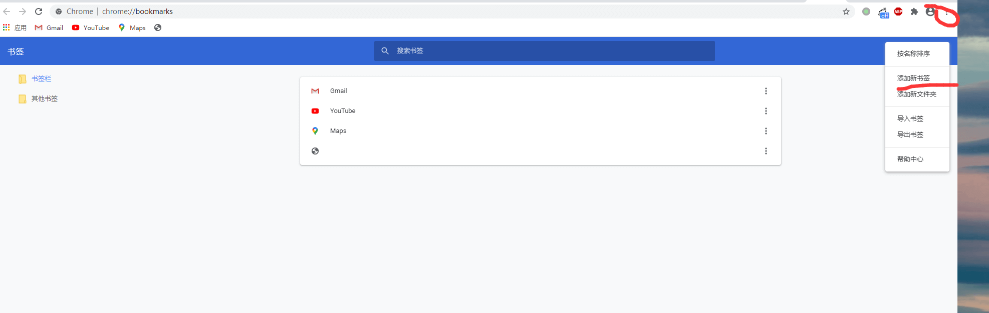Open the extensions puzzle icon
The width and height of the screenshot is (989, 313).
914,11
